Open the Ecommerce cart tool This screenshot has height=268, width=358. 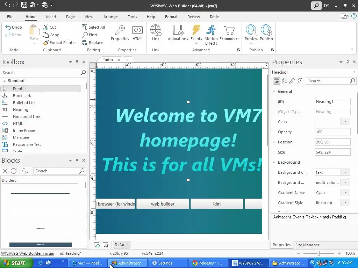[229, 33]
